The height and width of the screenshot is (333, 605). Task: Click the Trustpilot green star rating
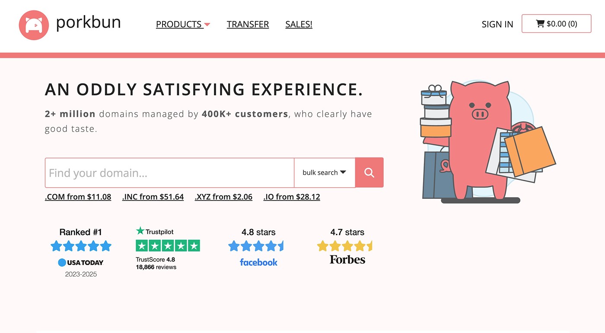pos(168,246)
